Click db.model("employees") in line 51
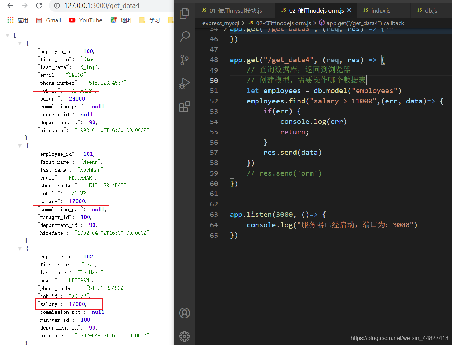 pyautogui.click(x=358, y=91)
